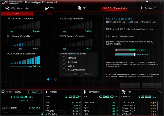Click the Core 0 selector label
Viewport: 164px width, 116px height.
tap(35, 92)
